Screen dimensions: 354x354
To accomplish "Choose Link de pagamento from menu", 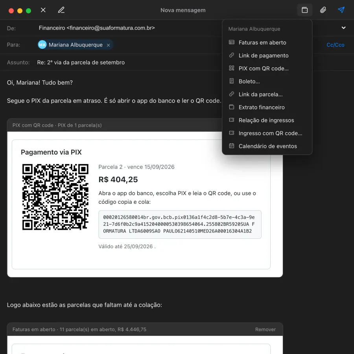I will [x=267, y=55].
